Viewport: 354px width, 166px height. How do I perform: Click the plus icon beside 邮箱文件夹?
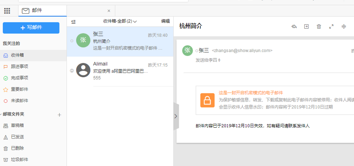tap(59, 115)
